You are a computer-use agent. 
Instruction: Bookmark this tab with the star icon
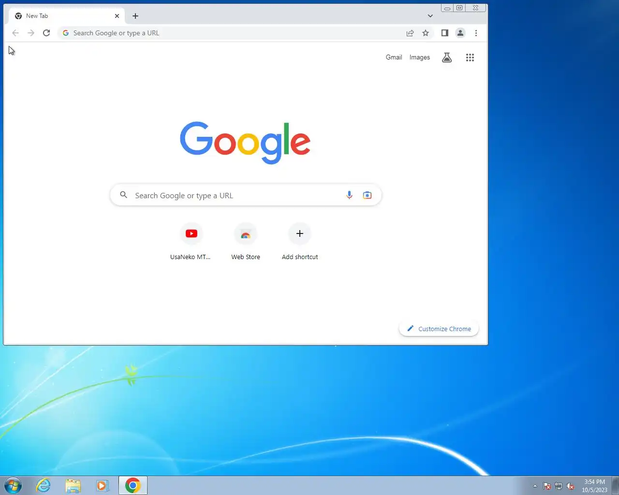(426, 33)
